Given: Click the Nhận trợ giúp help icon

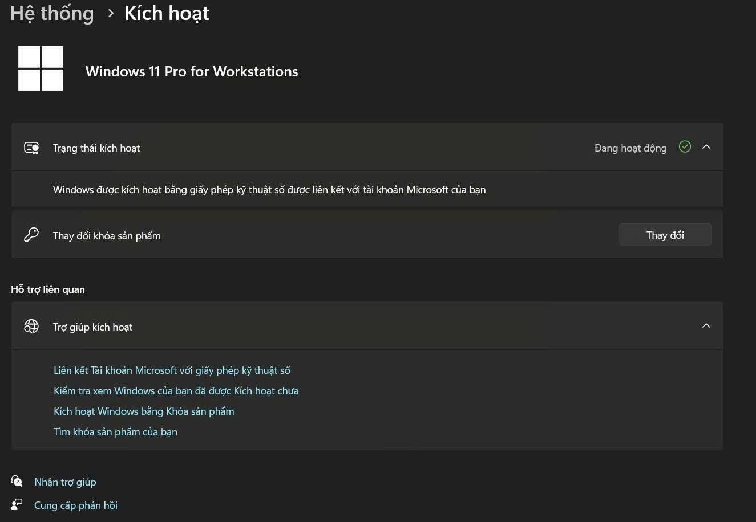Looking at the screenshot, I should [17, 482].
